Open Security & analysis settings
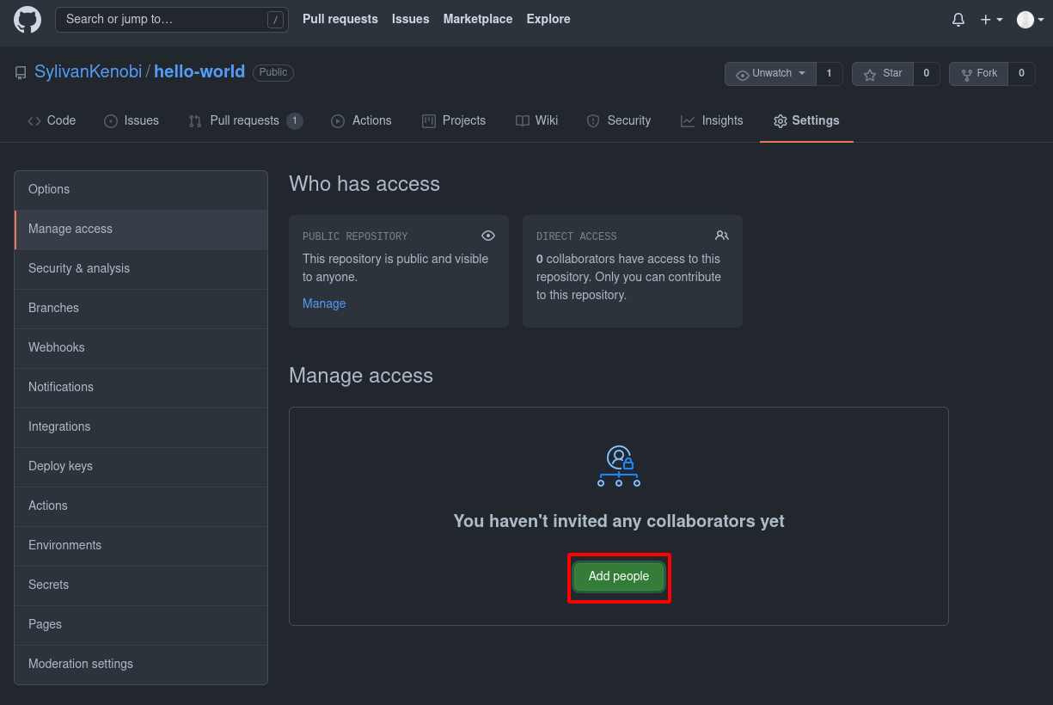The height and width of the screenshot is (705, 1053). [141, 269]
